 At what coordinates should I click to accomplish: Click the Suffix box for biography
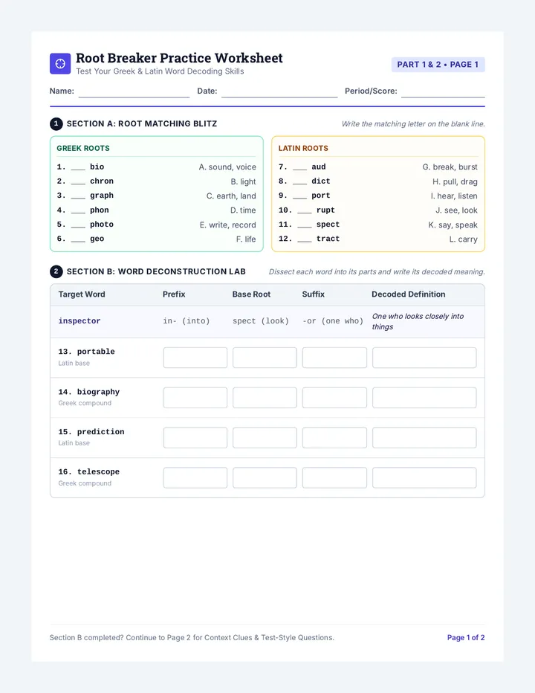click(x=334, y=398)
